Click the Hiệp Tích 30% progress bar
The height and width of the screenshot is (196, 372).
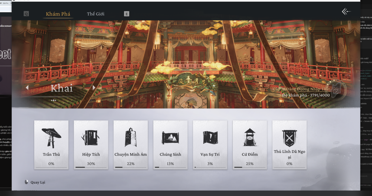click(x=91, y=167)
